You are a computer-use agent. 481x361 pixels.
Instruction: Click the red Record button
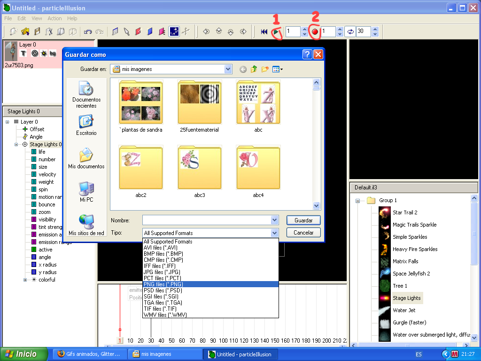(315, 31)
